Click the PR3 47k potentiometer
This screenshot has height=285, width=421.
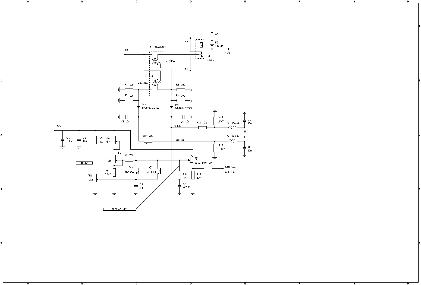pos(148,141)
